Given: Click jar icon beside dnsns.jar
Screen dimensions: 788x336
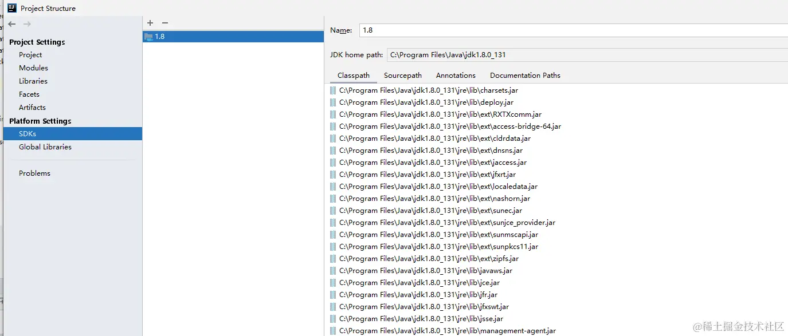Looking at the screenshot, I should point(333,151).
